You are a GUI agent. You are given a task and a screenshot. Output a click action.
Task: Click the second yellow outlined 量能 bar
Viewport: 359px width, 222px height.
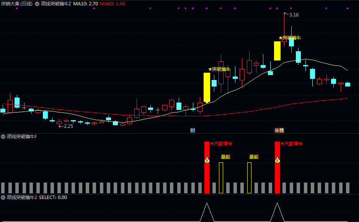point(249,178)
